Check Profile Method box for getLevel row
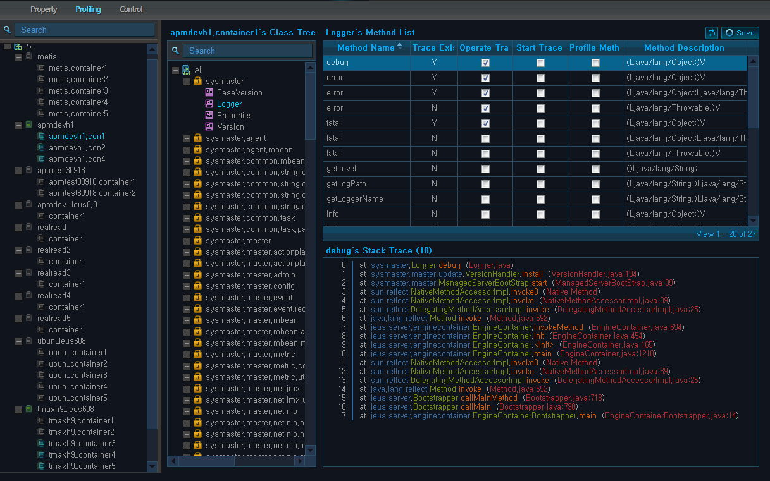 point(595,169)
